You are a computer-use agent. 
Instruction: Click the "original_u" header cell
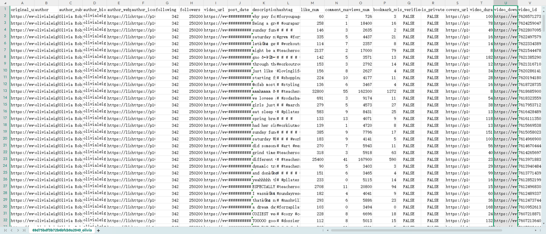tap(22, 9)
